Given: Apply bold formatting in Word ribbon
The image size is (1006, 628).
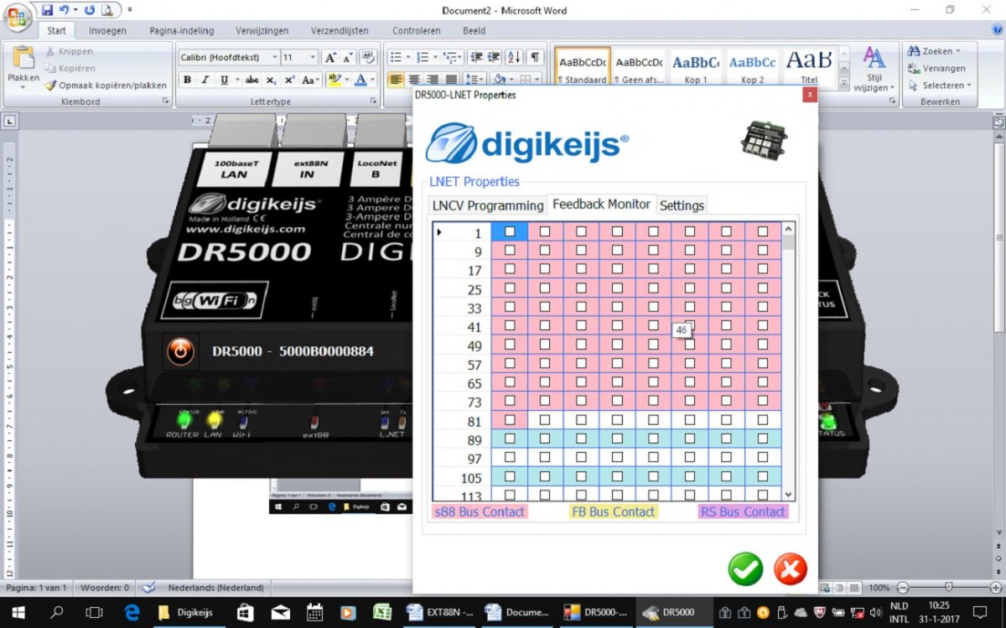Looking at the screenshot, I should (x=187, y=80).
